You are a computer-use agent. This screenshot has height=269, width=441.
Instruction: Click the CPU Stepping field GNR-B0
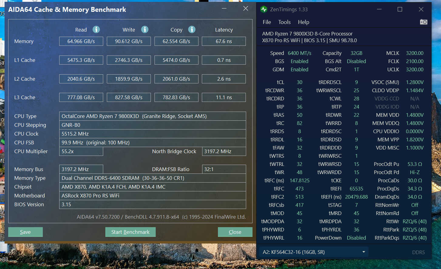pyautogui.click(x=153, y=125)
